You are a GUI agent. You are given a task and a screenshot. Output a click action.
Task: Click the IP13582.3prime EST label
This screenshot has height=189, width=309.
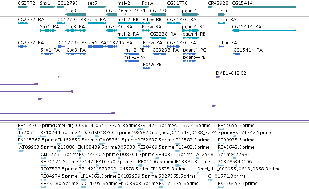[192, 140]
